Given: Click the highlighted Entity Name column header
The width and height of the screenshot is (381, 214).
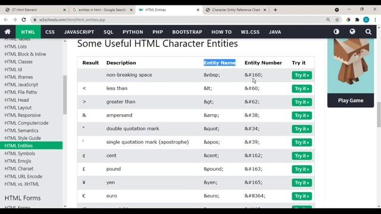Looking at the screenshot, I should point(220,63).
